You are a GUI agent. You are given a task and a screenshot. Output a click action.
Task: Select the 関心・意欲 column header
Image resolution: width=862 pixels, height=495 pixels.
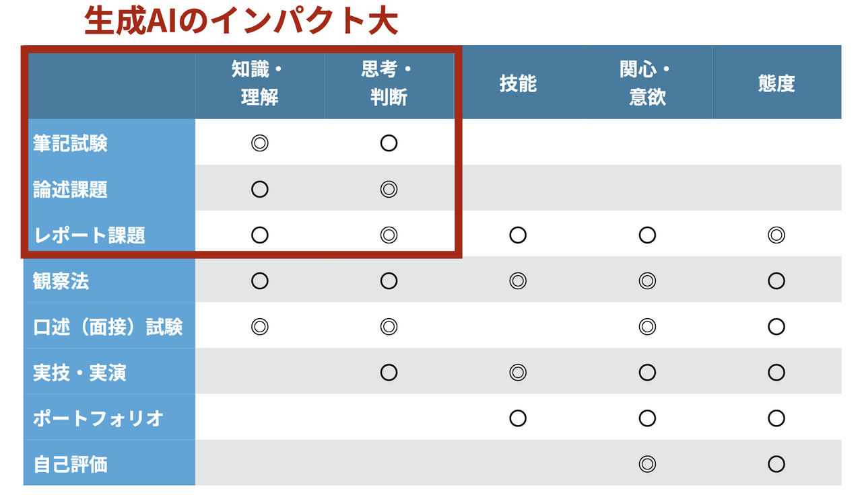pyautogui.click(x=647, y=83)
